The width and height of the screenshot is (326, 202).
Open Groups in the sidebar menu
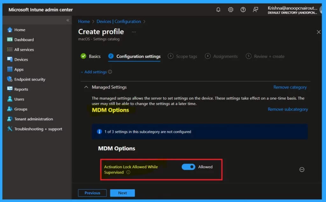[x=21, y=109]
